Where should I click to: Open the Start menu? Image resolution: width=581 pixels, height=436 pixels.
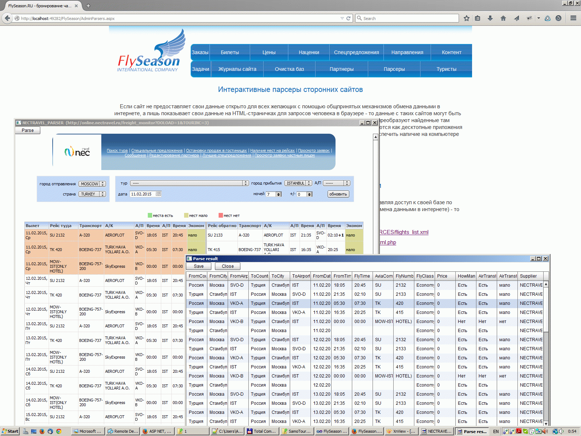10,431
